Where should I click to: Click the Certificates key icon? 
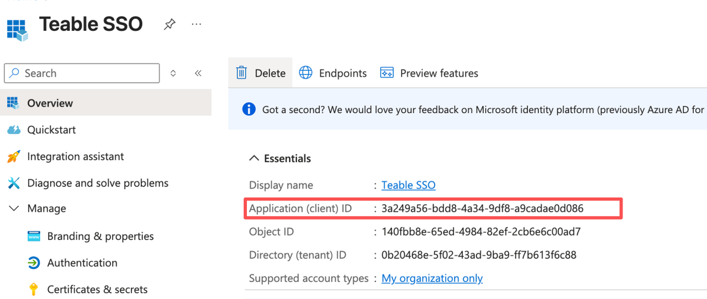pos(34,289)
